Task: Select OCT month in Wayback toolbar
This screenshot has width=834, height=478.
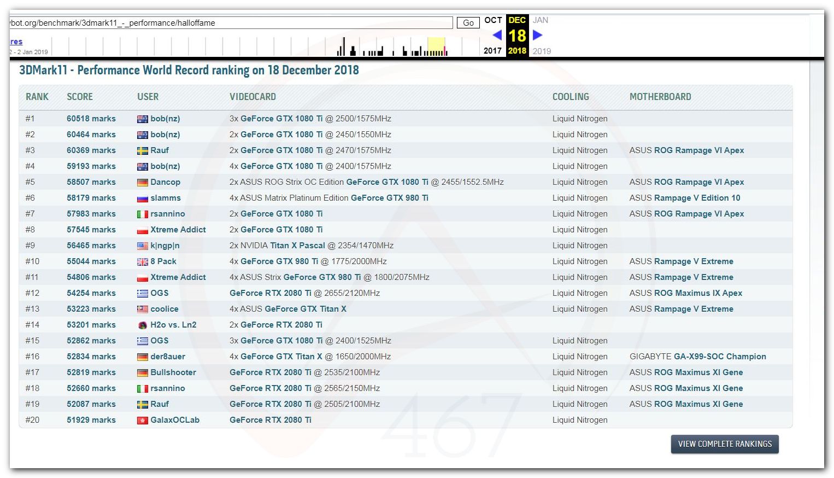Action: pos(493,20)
